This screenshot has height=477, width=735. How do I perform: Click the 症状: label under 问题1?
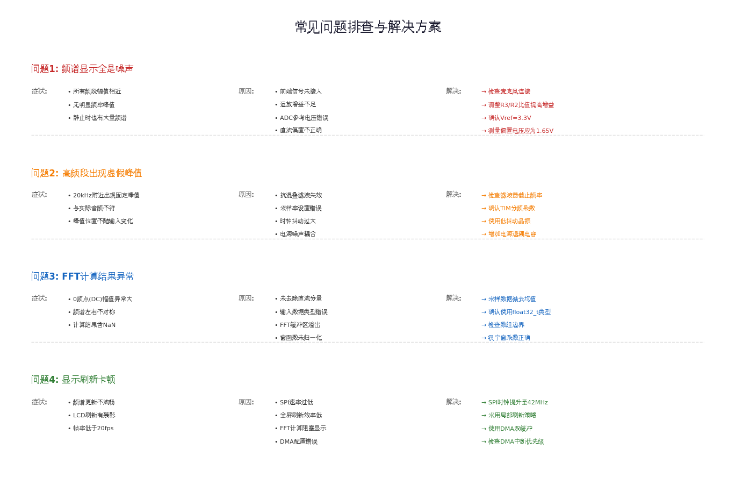(x=39, y=91)
